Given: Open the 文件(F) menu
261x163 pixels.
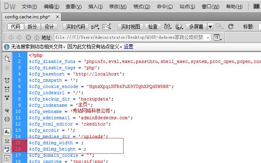Looking at the screenshot, I should (29, 7).
